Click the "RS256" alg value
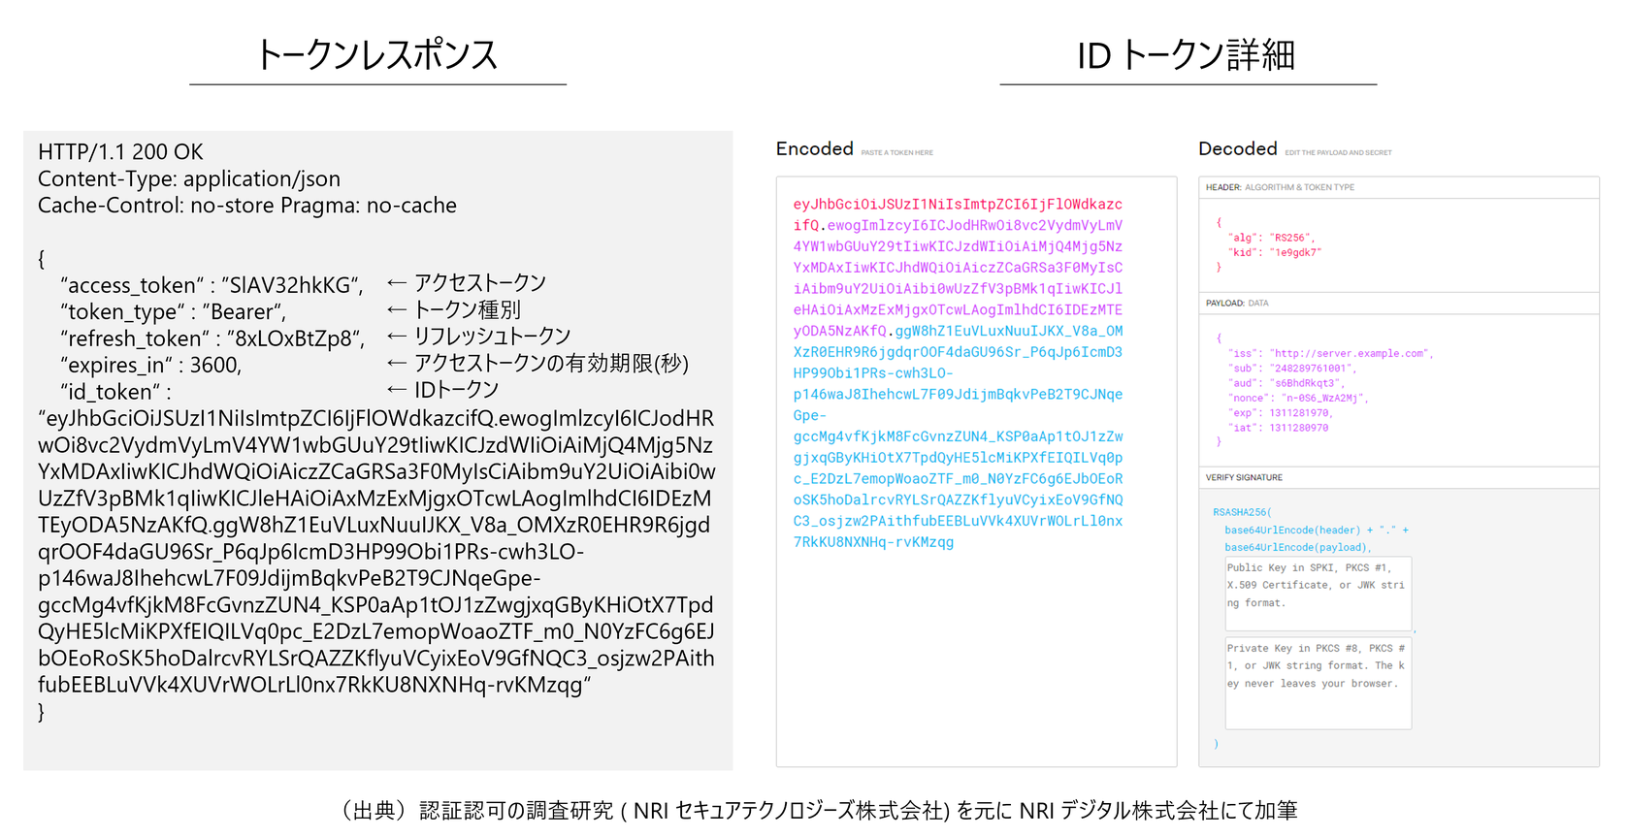1628x837 pixels. coord(1290,238)
